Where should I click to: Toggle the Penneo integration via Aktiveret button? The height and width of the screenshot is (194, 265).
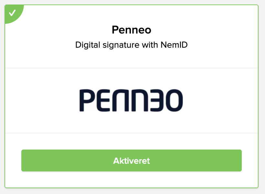pyautogui.click(x=131, y=160)
